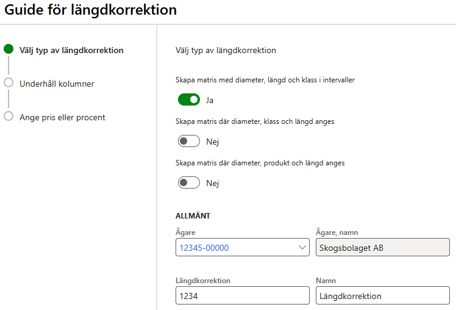456x310 pixels.
Task: Open the Ange pris eller procent step label
Action: (x=62, y=117)
